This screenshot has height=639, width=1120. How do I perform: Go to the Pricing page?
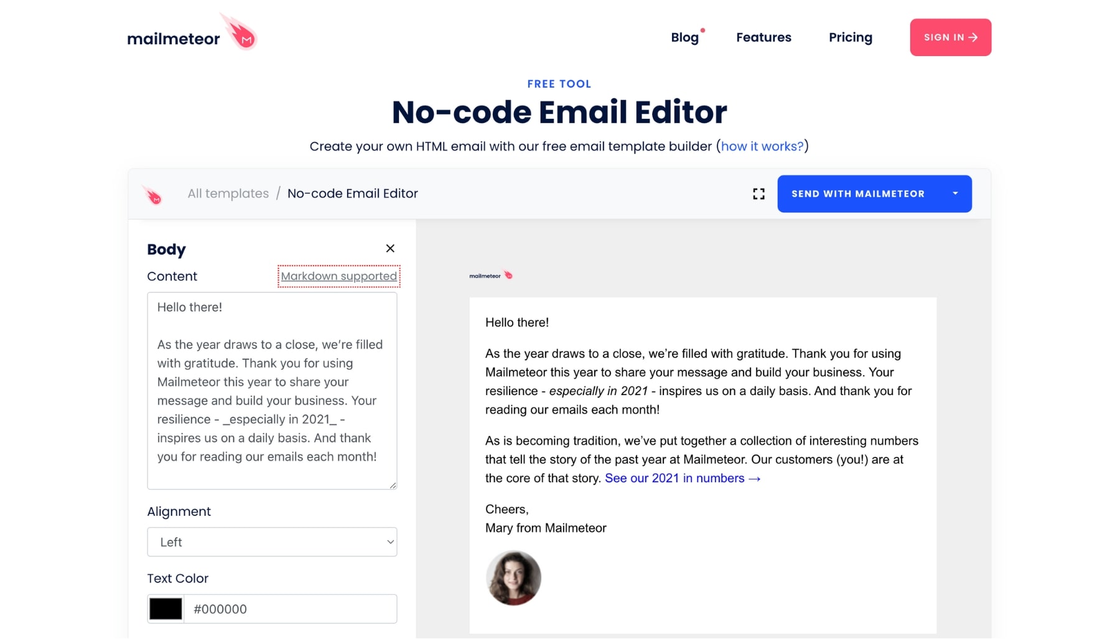(x=851, y=37)
